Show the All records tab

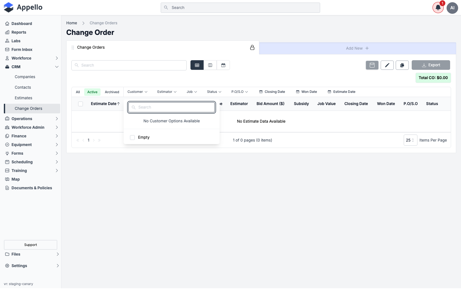click(x=78, y=92)
